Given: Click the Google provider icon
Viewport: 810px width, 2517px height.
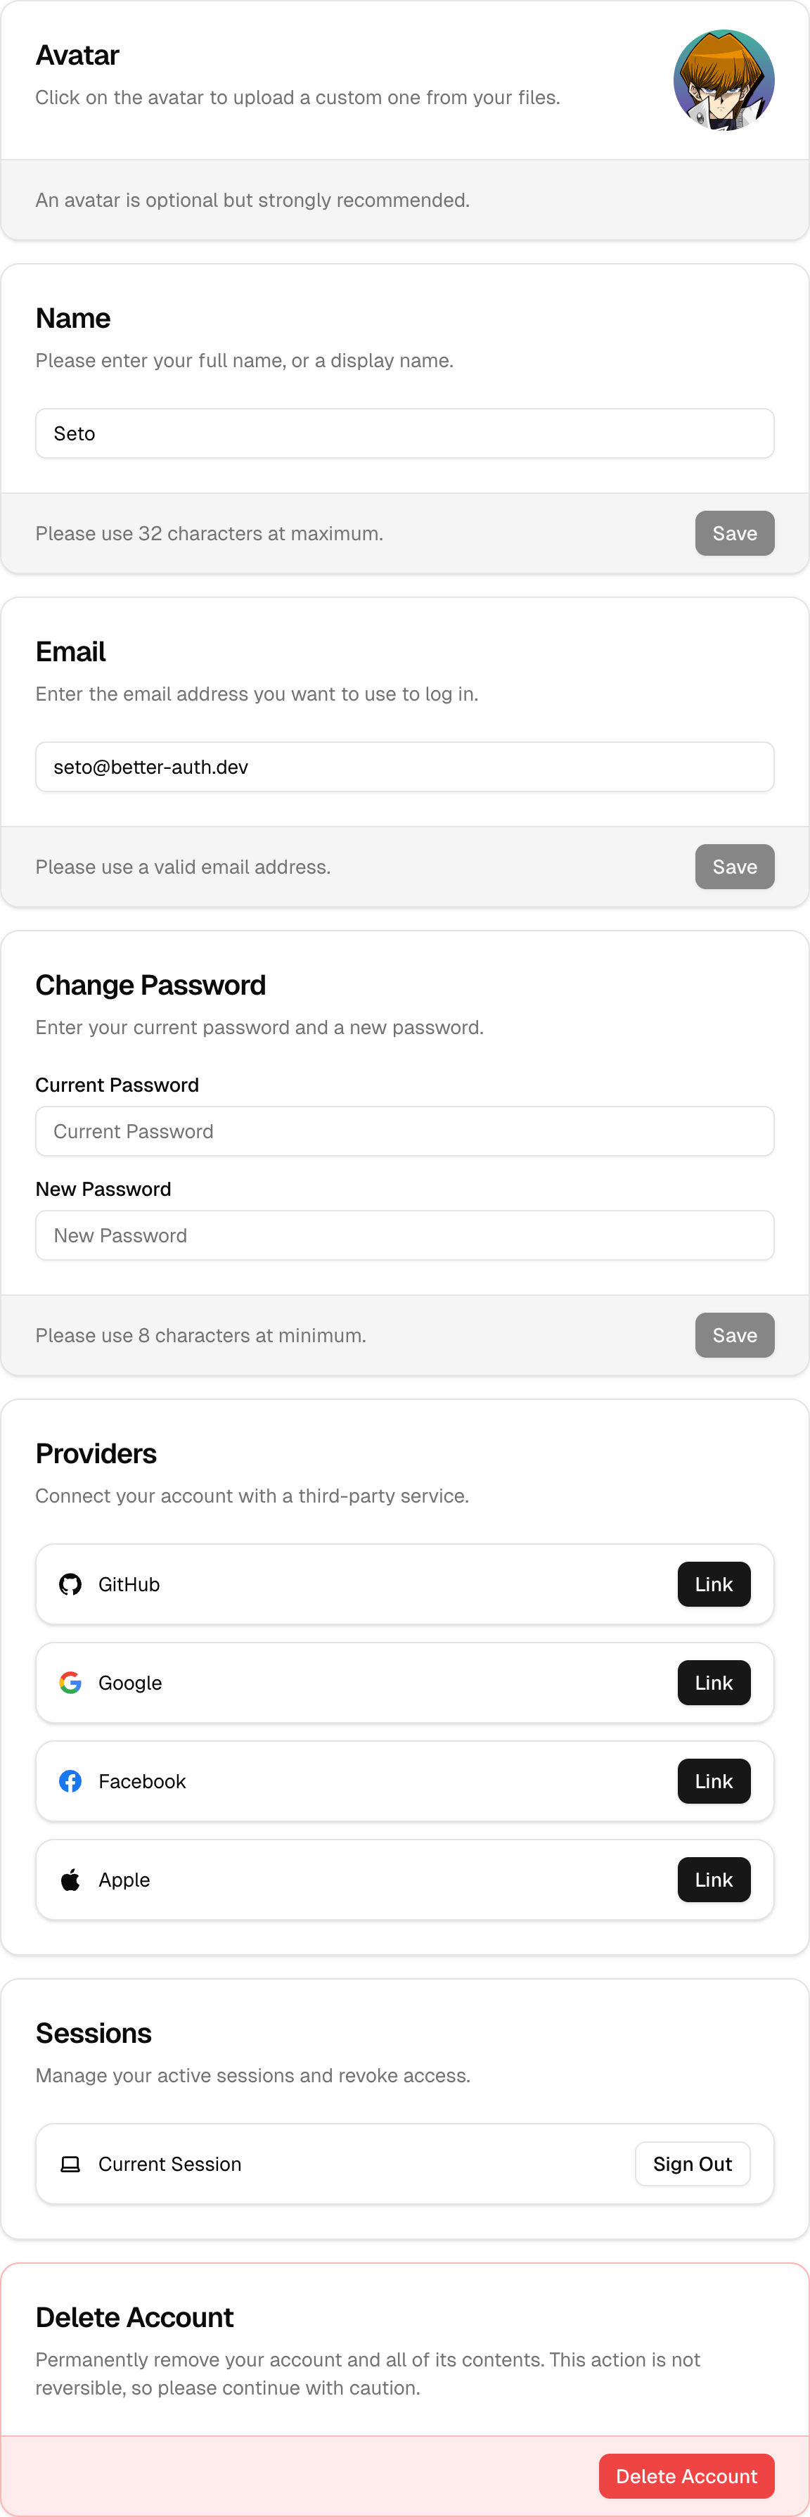Looking at the screenshot, I should [70, 1683].
